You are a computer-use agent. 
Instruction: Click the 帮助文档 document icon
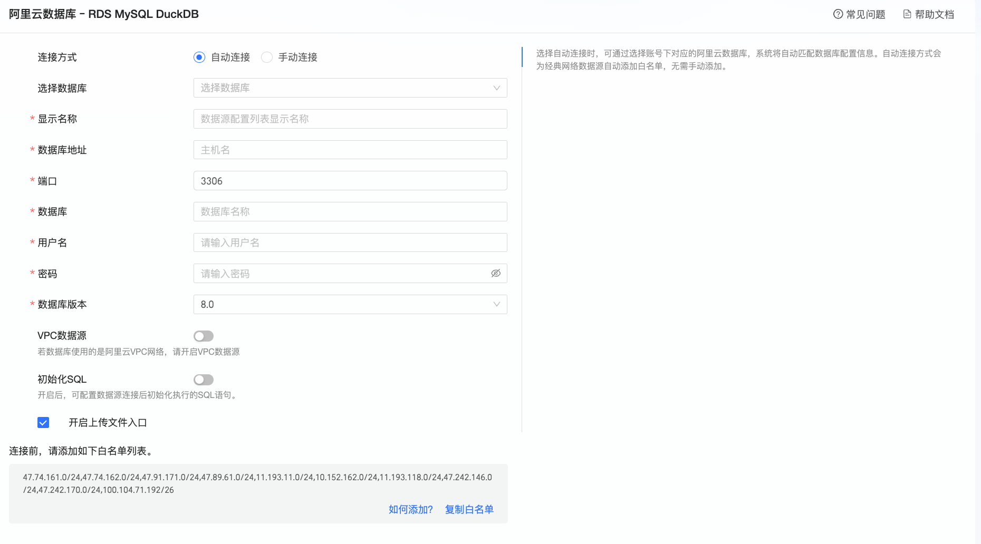click(907, 14)
